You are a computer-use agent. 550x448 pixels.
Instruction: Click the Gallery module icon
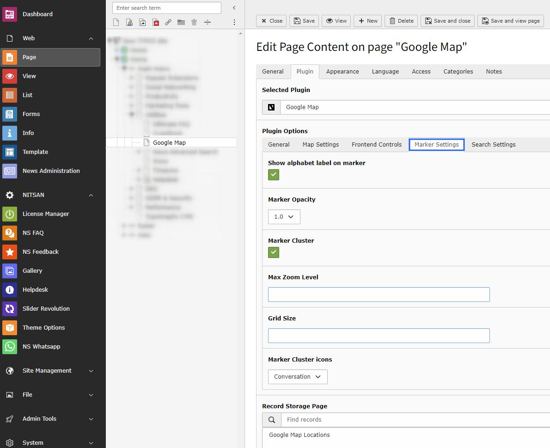click(9, 271)
